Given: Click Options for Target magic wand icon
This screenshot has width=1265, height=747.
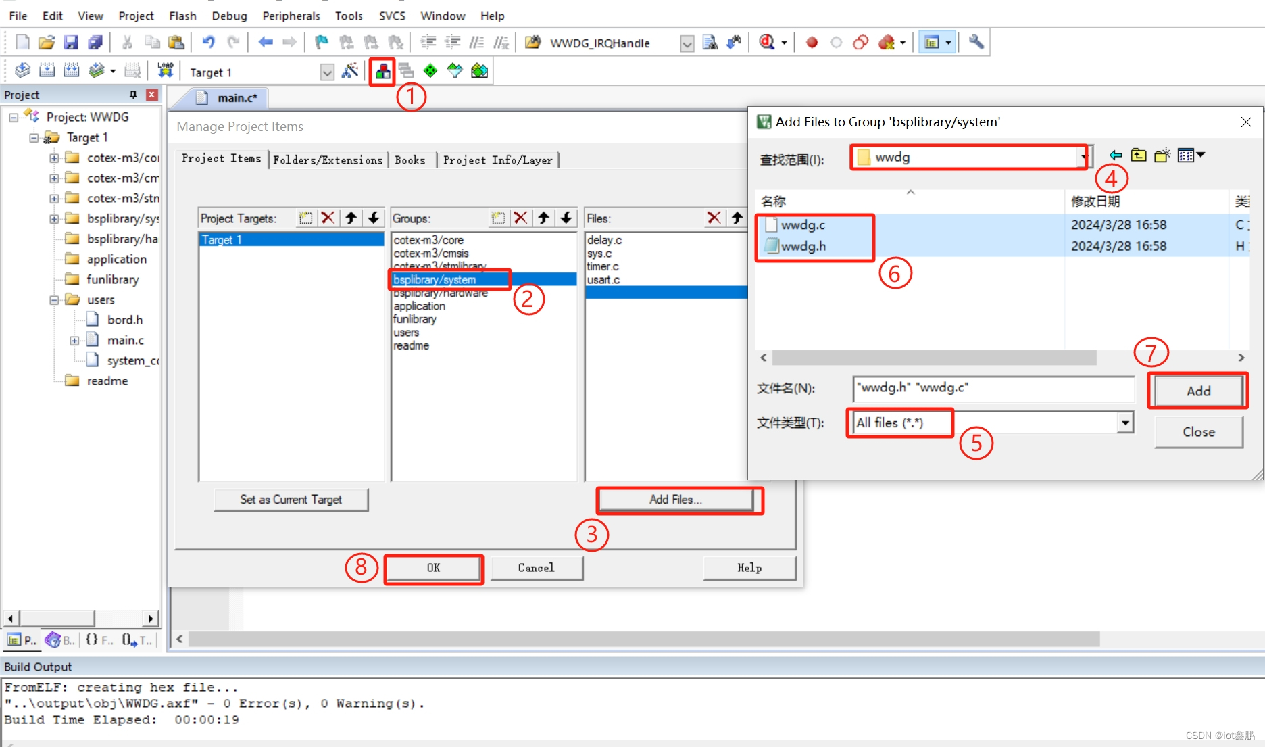Looking at the screenshot, I should (x=350, y=70).
